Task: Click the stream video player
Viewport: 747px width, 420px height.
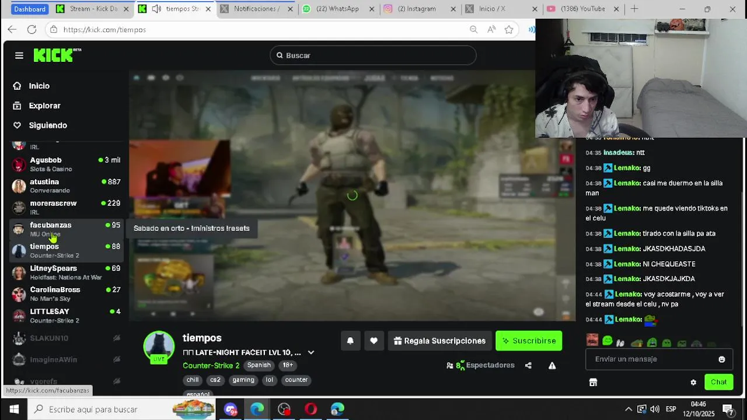Action: (352, 195)
